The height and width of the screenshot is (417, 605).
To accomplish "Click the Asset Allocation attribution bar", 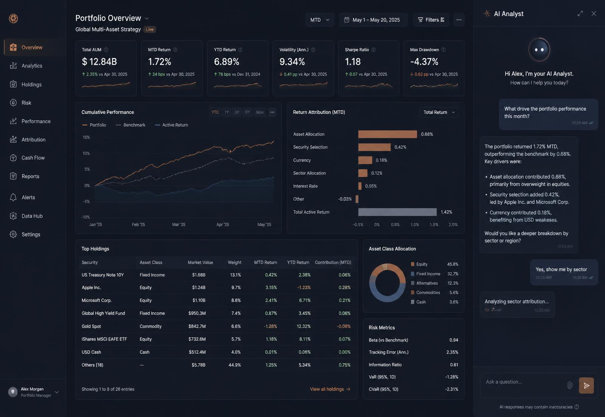I will [388, 134].
